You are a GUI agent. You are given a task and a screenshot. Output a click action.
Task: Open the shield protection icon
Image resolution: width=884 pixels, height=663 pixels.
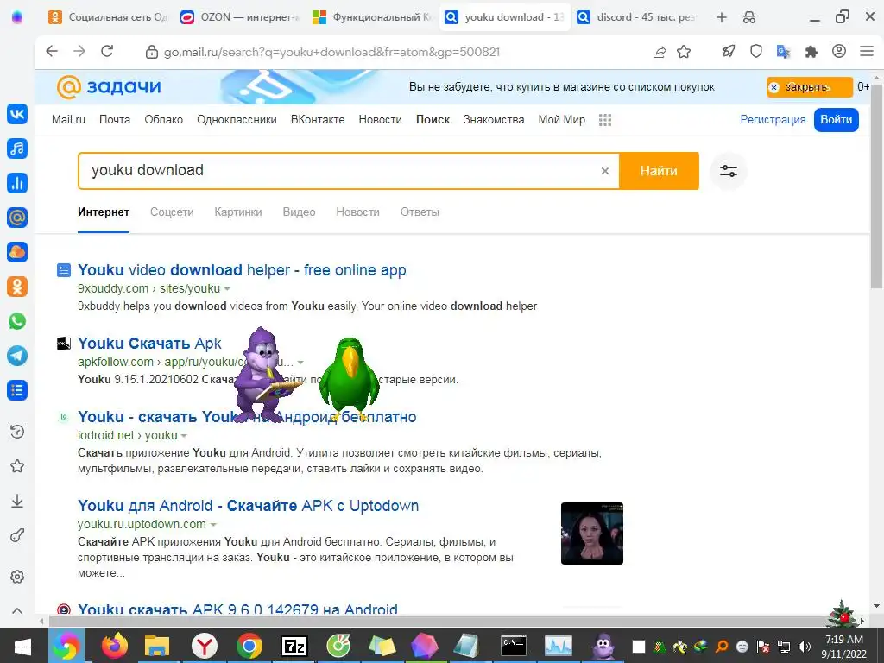tap(756, 52)
